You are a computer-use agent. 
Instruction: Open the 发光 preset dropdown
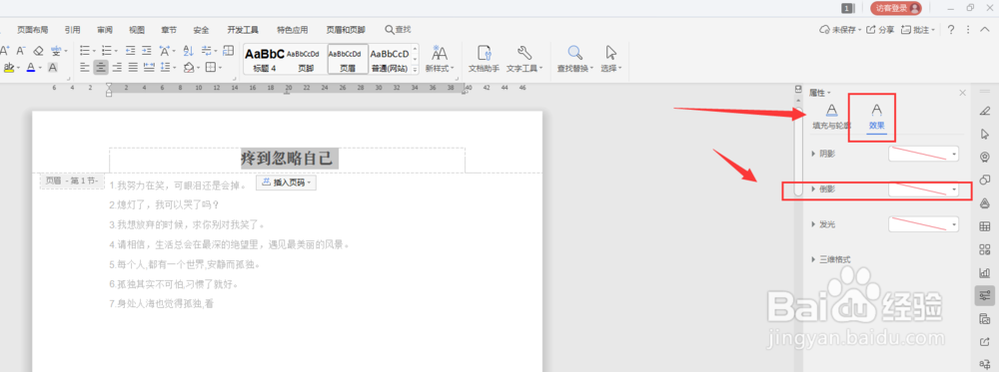click(923, 223)
